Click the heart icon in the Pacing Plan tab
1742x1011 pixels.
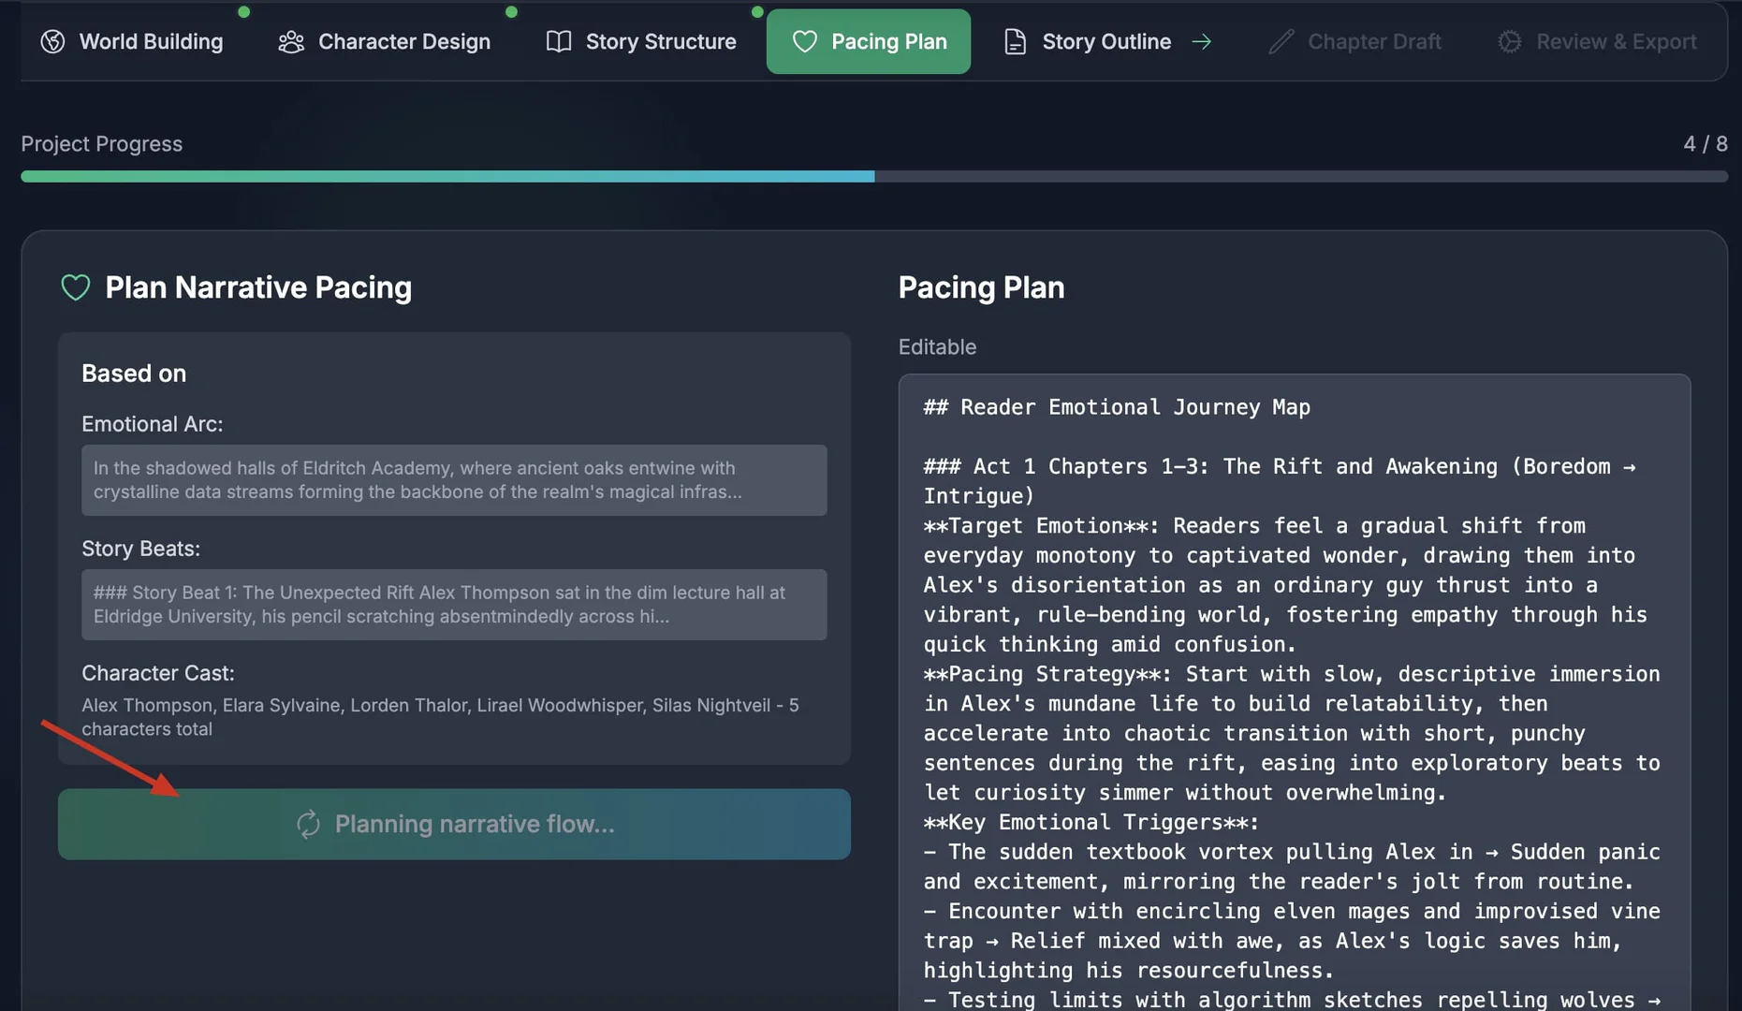point(804,41)
